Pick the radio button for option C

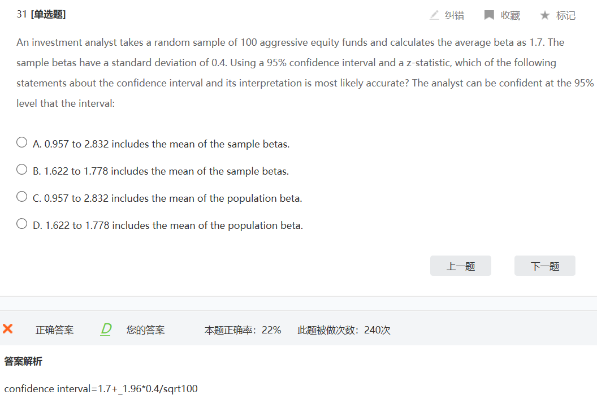(x=21, y=197)
